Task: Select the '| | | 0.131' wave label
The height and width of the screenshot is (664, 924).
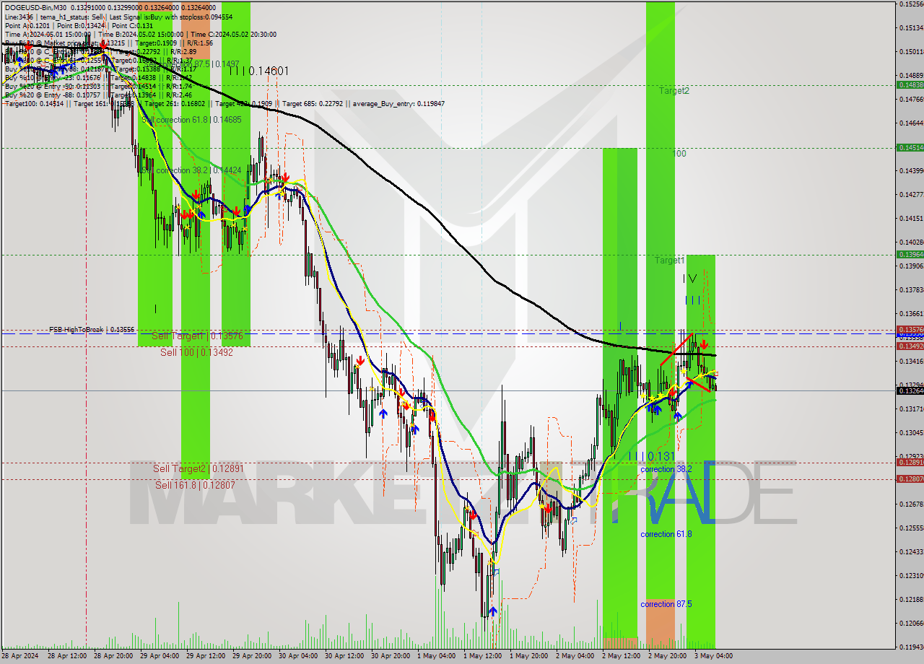Action: pyautogui.click(x=651, y=456)
